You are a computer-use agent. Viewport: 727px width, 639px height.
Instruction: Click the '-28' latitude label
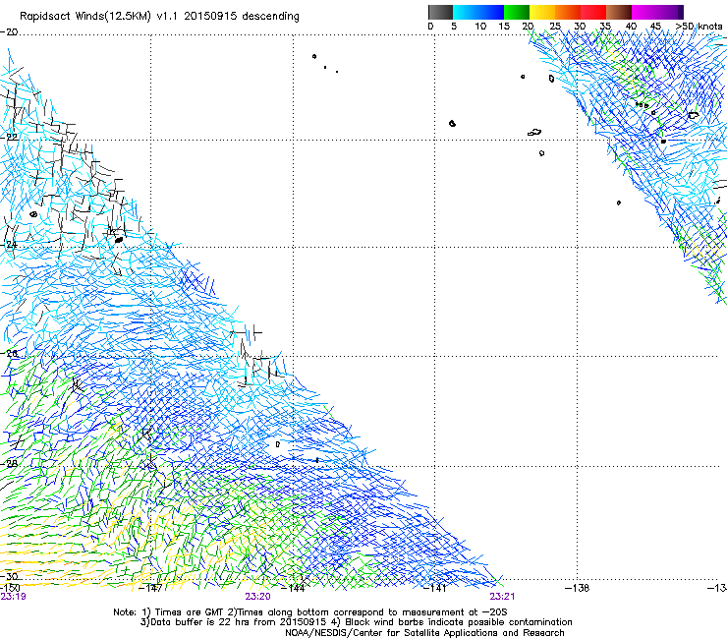[9, 463]
